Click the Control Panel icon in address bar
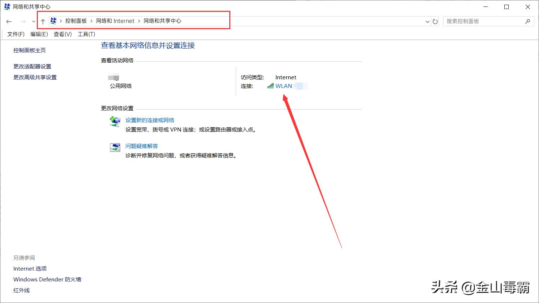The image size is (539, 303). coord(53,21)
